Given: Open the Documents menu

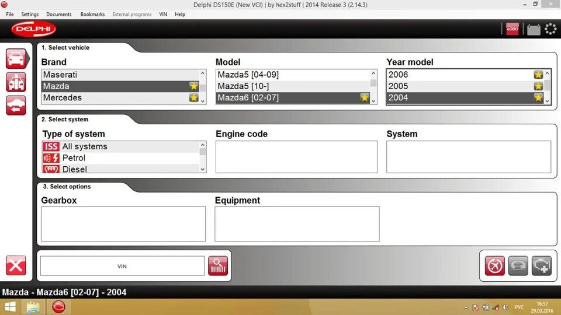Looking at the screenshot, I should tap(59, 14).
